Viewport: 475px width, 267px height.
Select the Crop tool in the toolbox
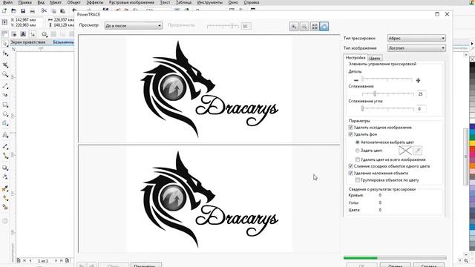pos(5,65)
